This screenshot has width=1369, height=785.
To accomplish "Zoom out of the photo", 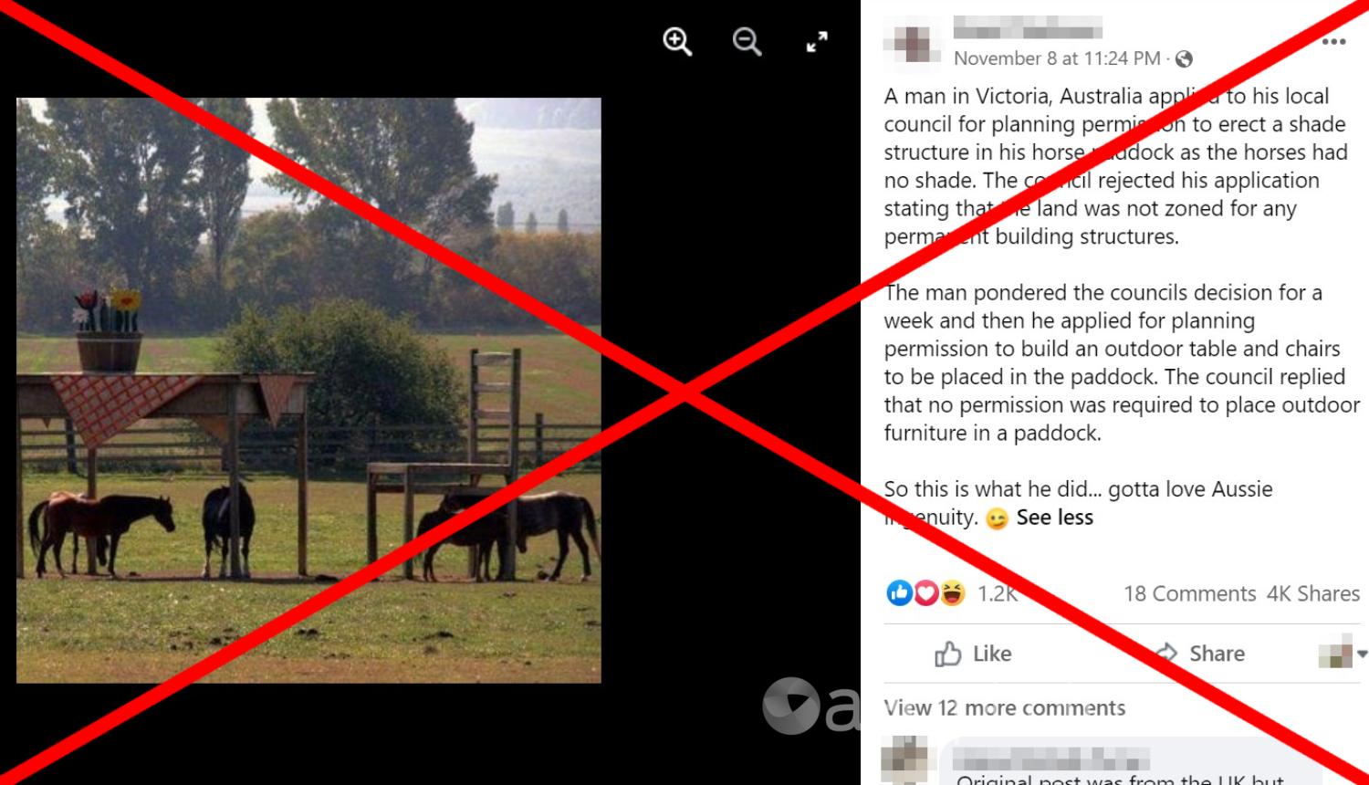I will point(747,42).
